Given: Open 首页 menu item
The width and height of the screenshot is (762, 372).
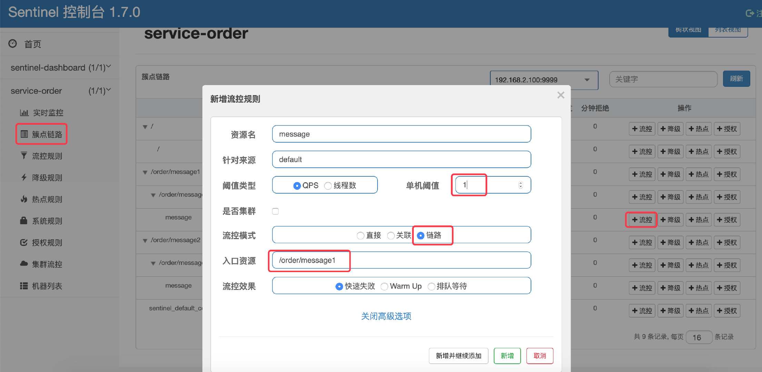Looking at the screenshot, I should point(33,44).
